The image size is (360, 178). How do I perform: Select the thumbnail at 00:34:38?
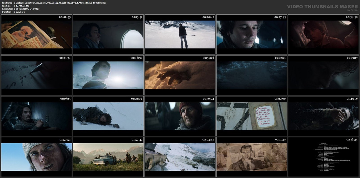tap(323, 34)
